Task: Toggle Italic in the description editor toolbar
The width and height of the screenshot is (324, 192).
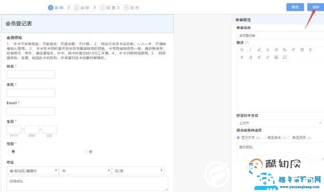Action: pos(250,50)
